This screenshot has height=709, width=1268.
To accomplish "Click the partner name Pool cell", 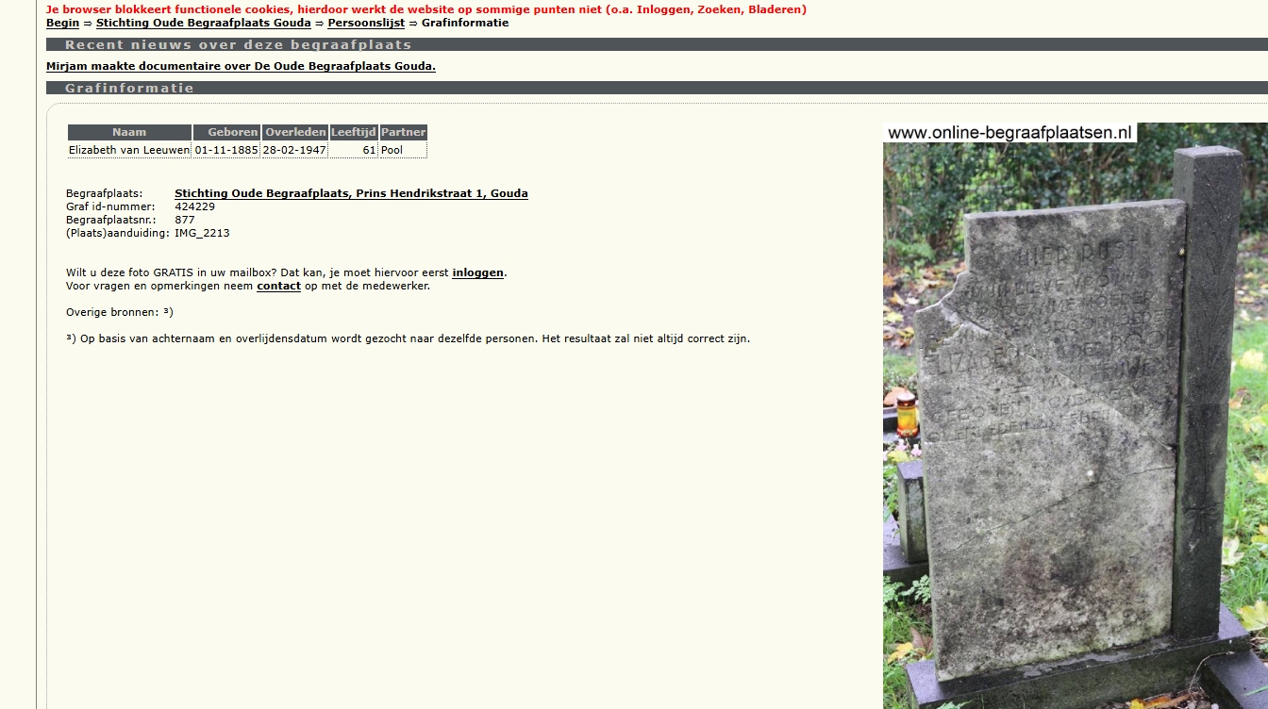I will pyautogui.click(x=392, y=150).
